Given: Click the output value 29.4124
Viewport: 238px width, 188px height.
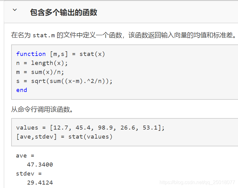Looking at the screenshot, I should click(x=40, y=182).
